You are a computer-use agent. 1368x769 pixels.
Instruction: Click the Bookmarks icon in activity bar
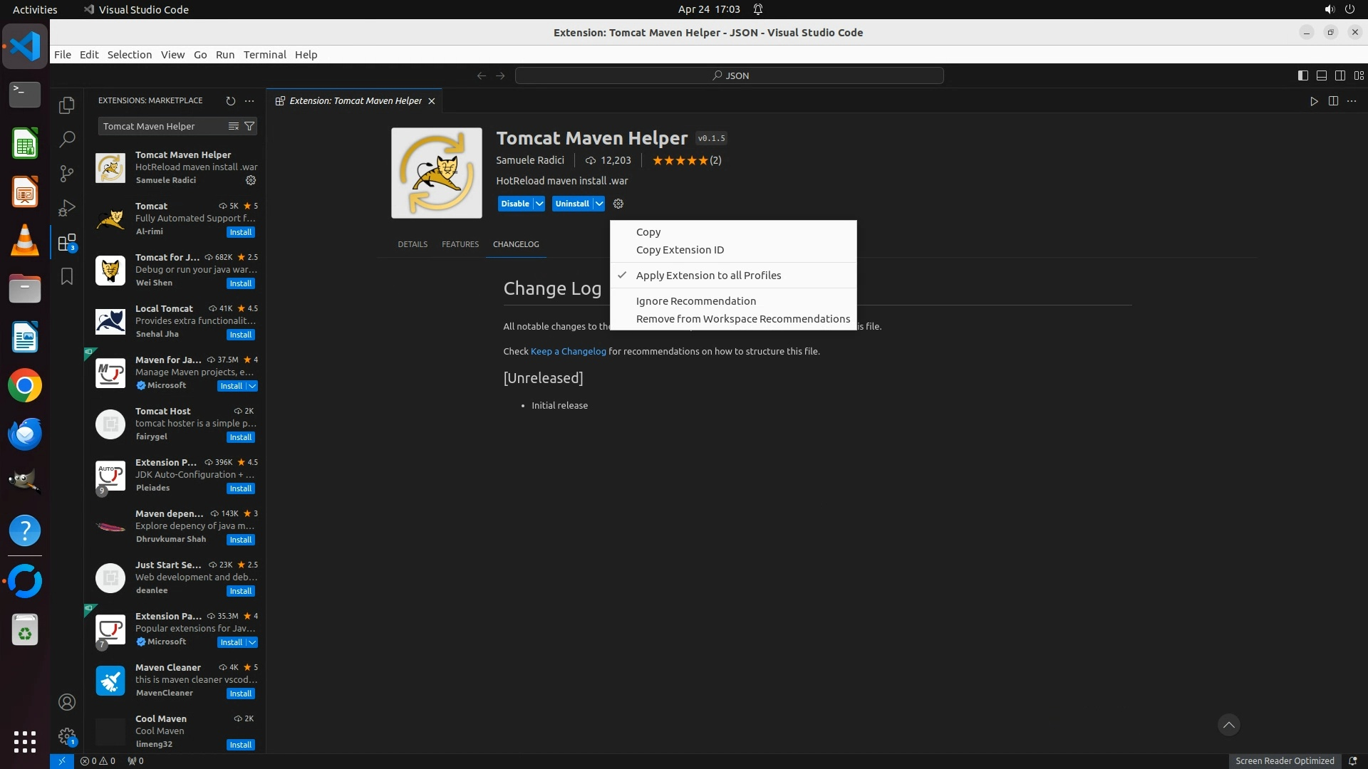point(67,276)
